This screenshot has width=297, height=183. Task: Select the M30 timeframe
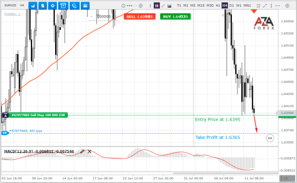click(210, 6)
